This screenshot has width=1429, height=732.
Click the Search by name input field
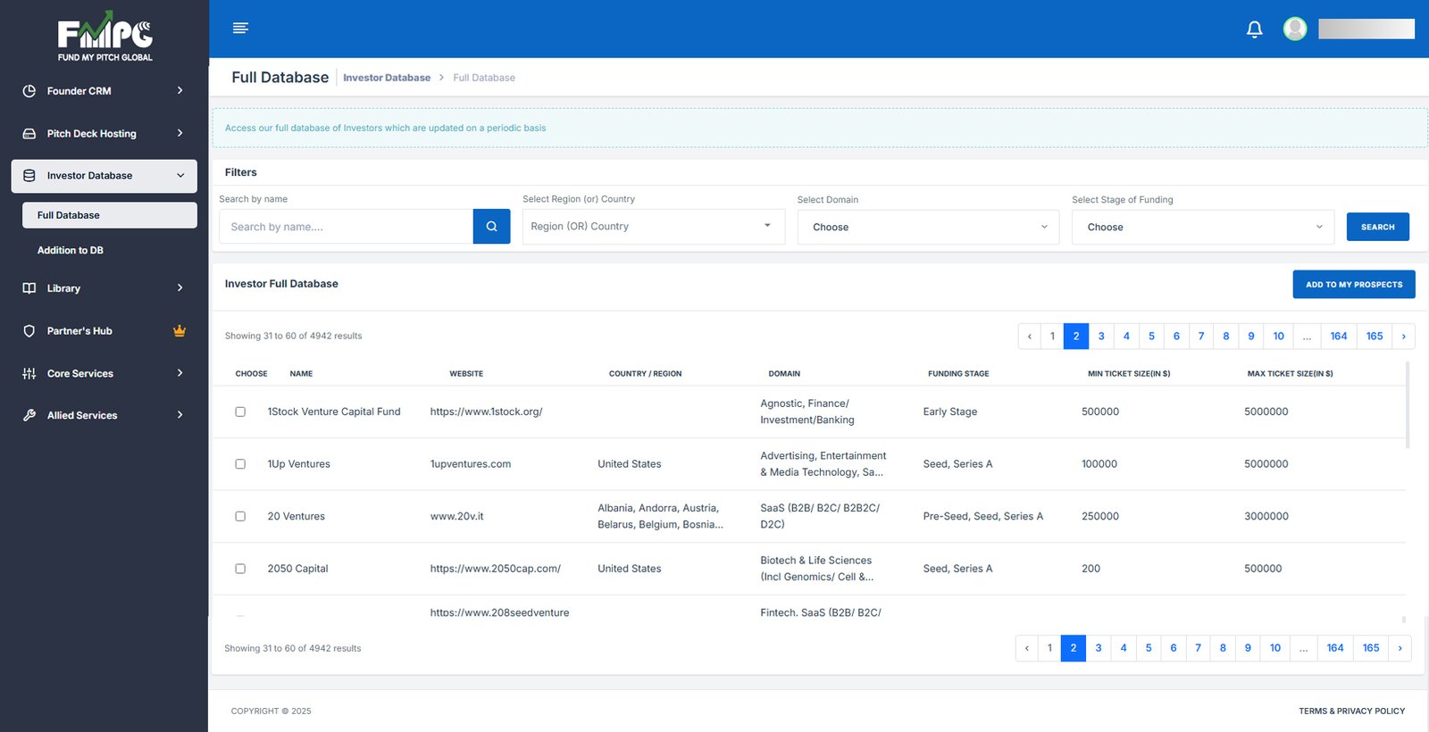[x=346, y=227]
